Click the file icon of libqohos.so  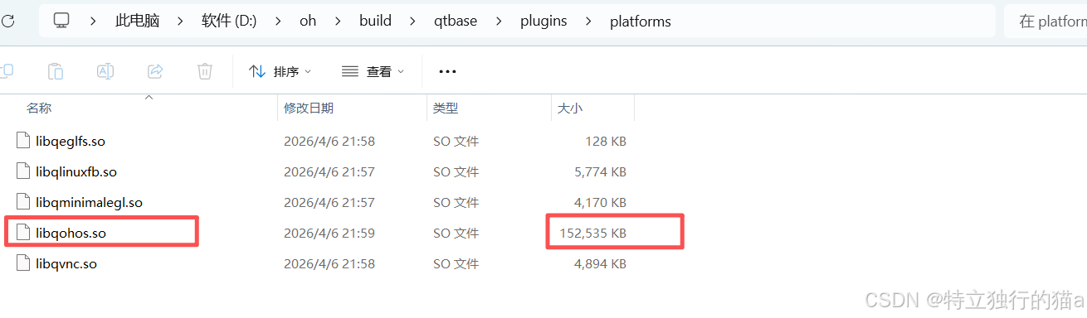(x=22, y=233)
